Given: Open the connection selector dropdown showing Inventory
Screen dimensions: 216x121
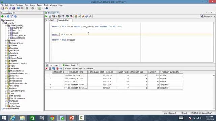Looking at the screenshot, I should [x=208, y=16].
